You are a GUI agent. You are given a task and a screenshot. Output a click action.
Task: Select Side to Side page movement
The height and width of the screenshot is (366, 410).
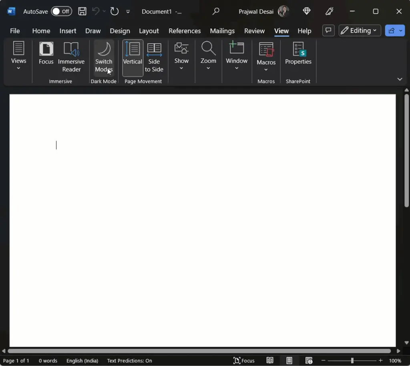coord(154,57)
